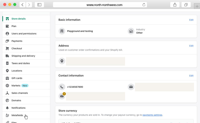Open Metafields settings

[17, 115]
